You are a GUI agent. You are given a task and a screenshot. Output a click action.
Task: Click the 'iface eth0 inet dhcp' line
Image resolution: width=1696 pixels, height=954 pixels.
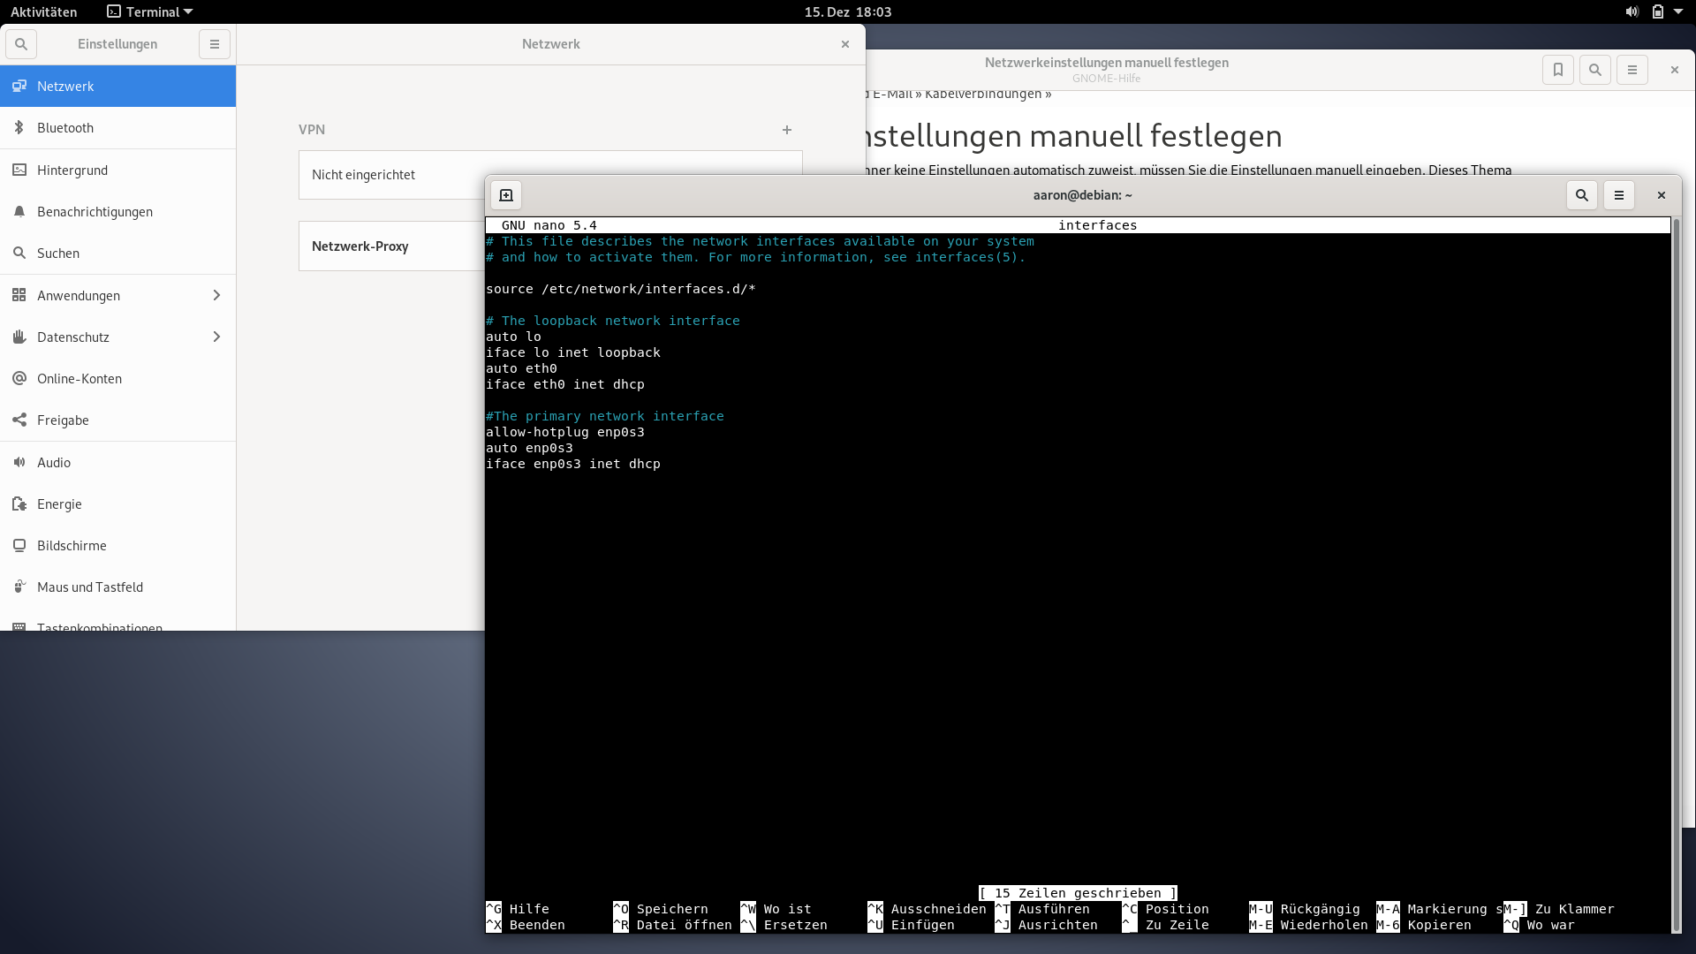(x=565, y=384)
